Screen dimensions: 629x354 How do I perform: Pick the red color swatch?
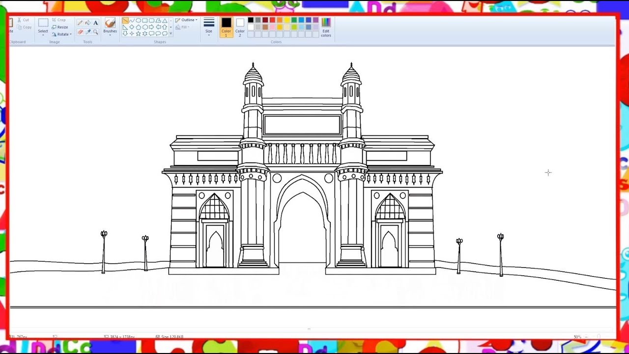272,20
